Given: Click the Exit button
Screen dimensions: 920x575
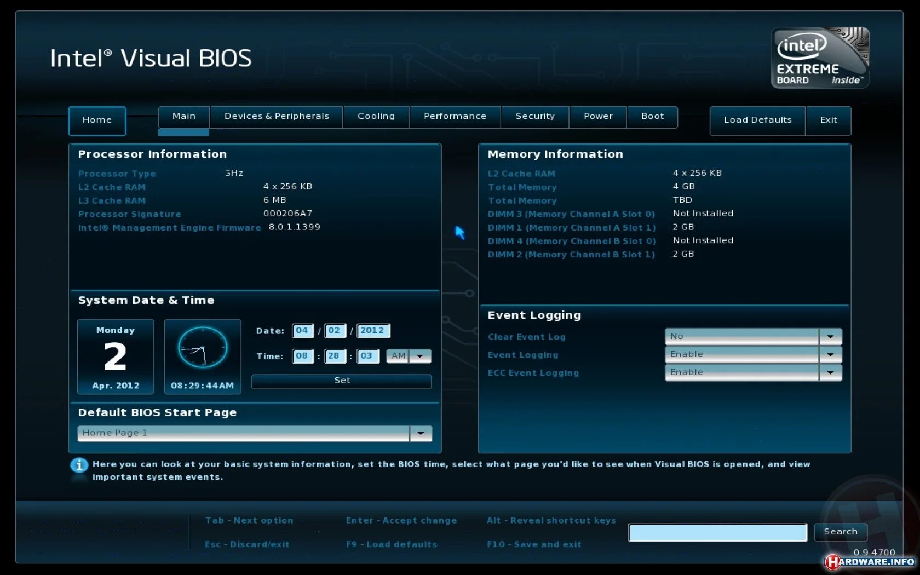Looking at the screenshot, I should point(829,120).
